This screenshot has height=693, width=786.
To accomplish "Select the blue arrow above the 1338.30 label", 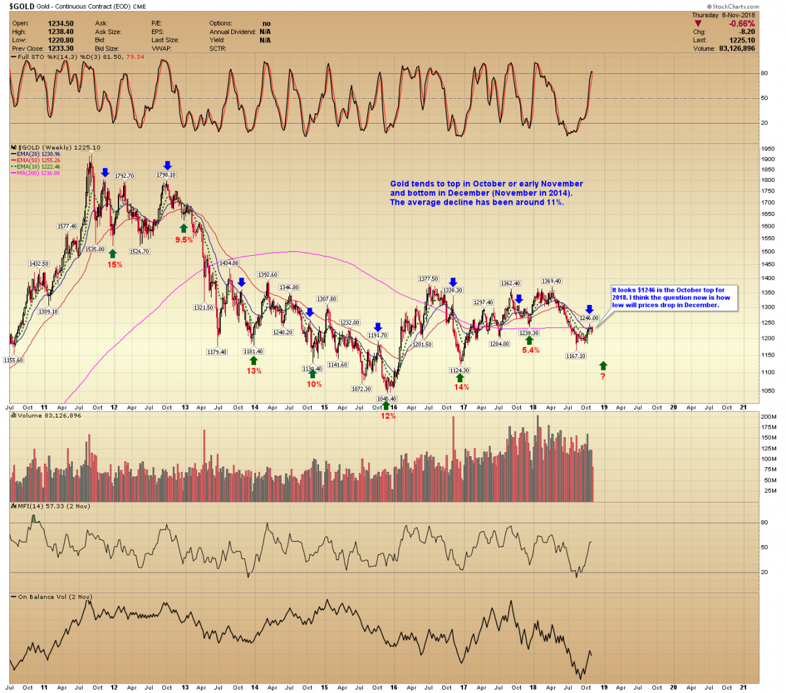I will [453, 282].
